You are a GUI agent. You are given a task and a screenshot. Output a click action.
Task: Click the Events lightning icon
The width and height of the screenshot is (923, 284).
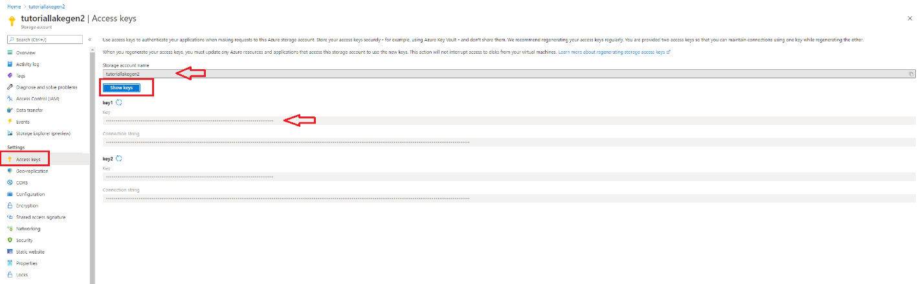(x=10, y=122)
